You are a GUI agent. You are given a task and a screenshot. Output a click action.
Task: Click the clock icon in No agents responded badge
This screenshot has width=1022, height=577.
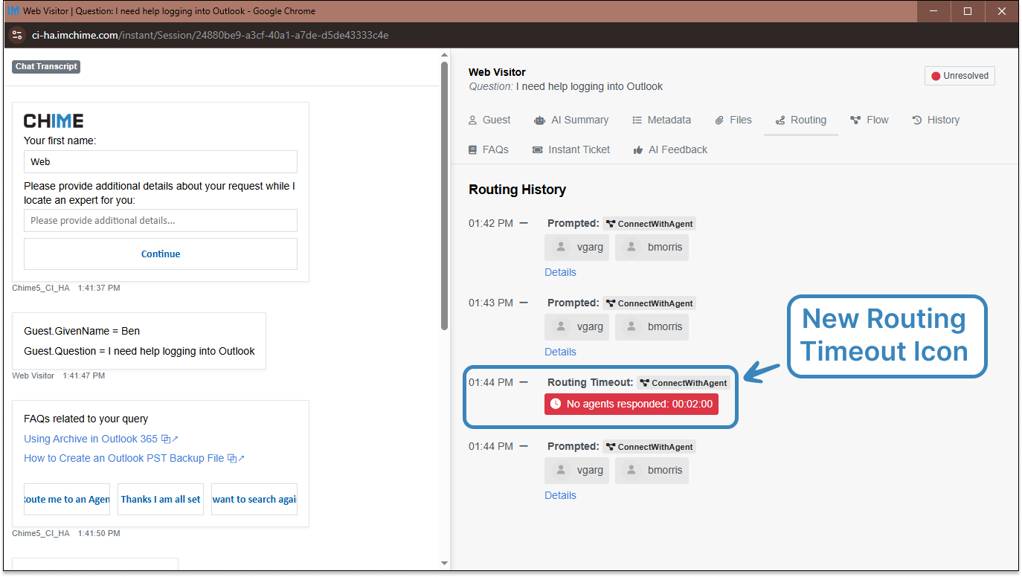click(x=556, y=404)
